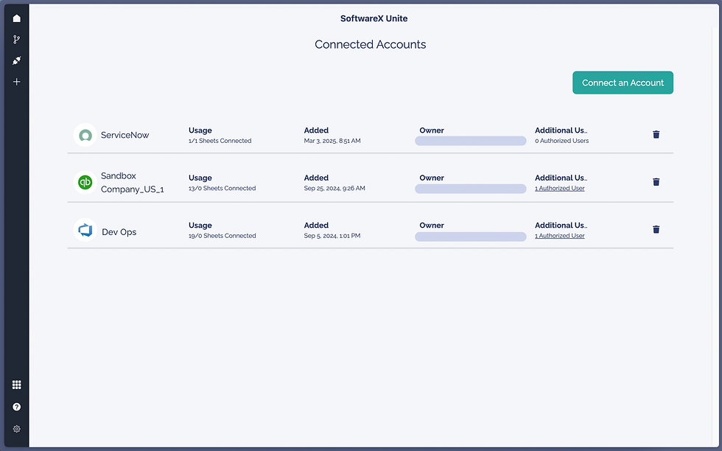The width and height of the screenshot is (722, 451).
Task: Click the ServiceNow owner field
Action: click(471, 141)
